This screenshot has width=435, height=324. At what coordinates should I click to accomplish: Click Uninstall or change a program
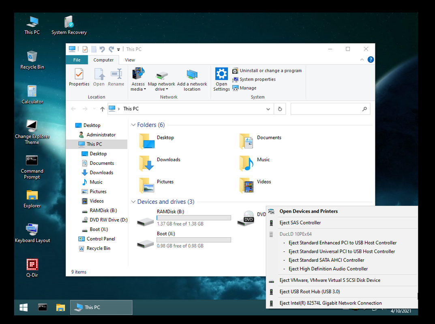pos(267,71)
